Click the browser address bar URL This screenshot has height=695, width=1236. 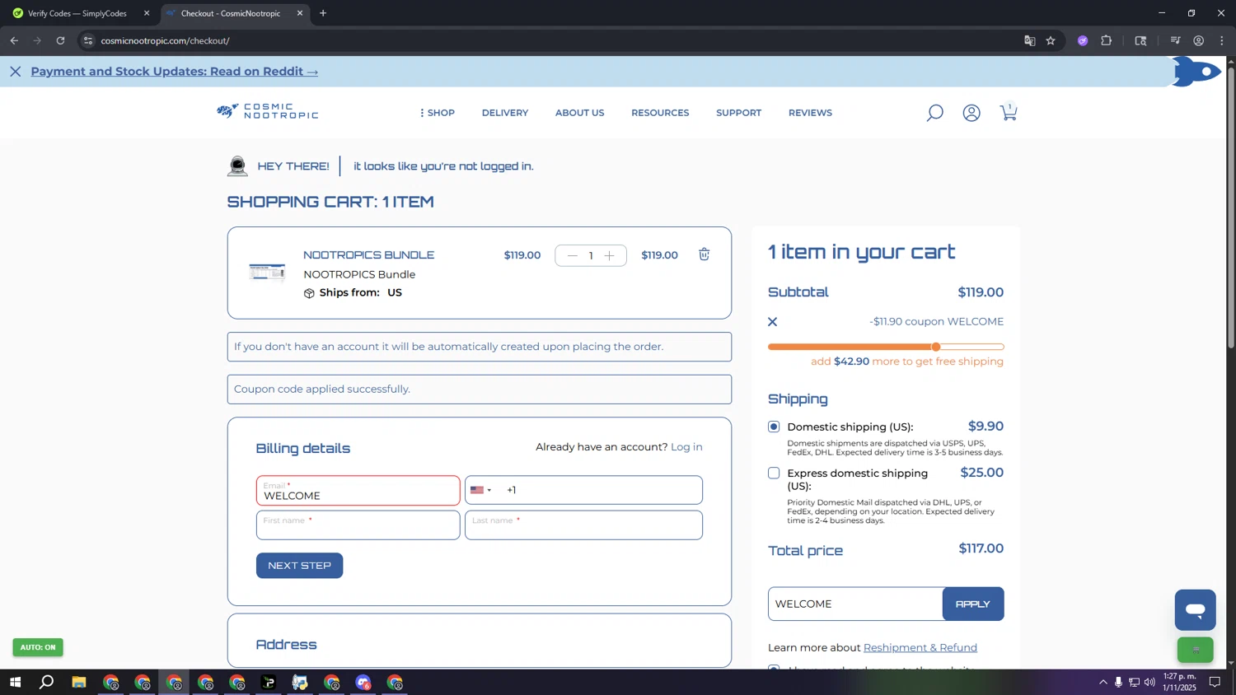point(165,40)
